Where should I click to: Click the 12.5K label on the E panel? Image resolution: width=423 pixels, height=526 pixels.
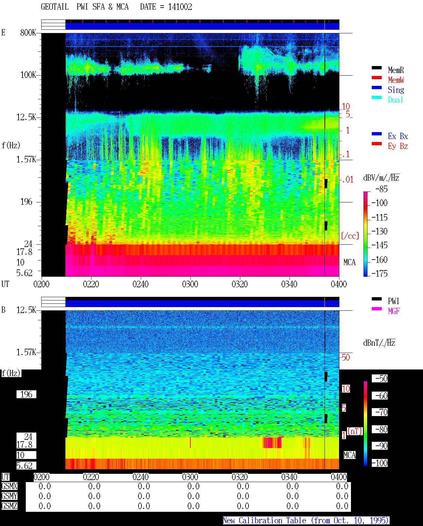(x=26, y=117)
